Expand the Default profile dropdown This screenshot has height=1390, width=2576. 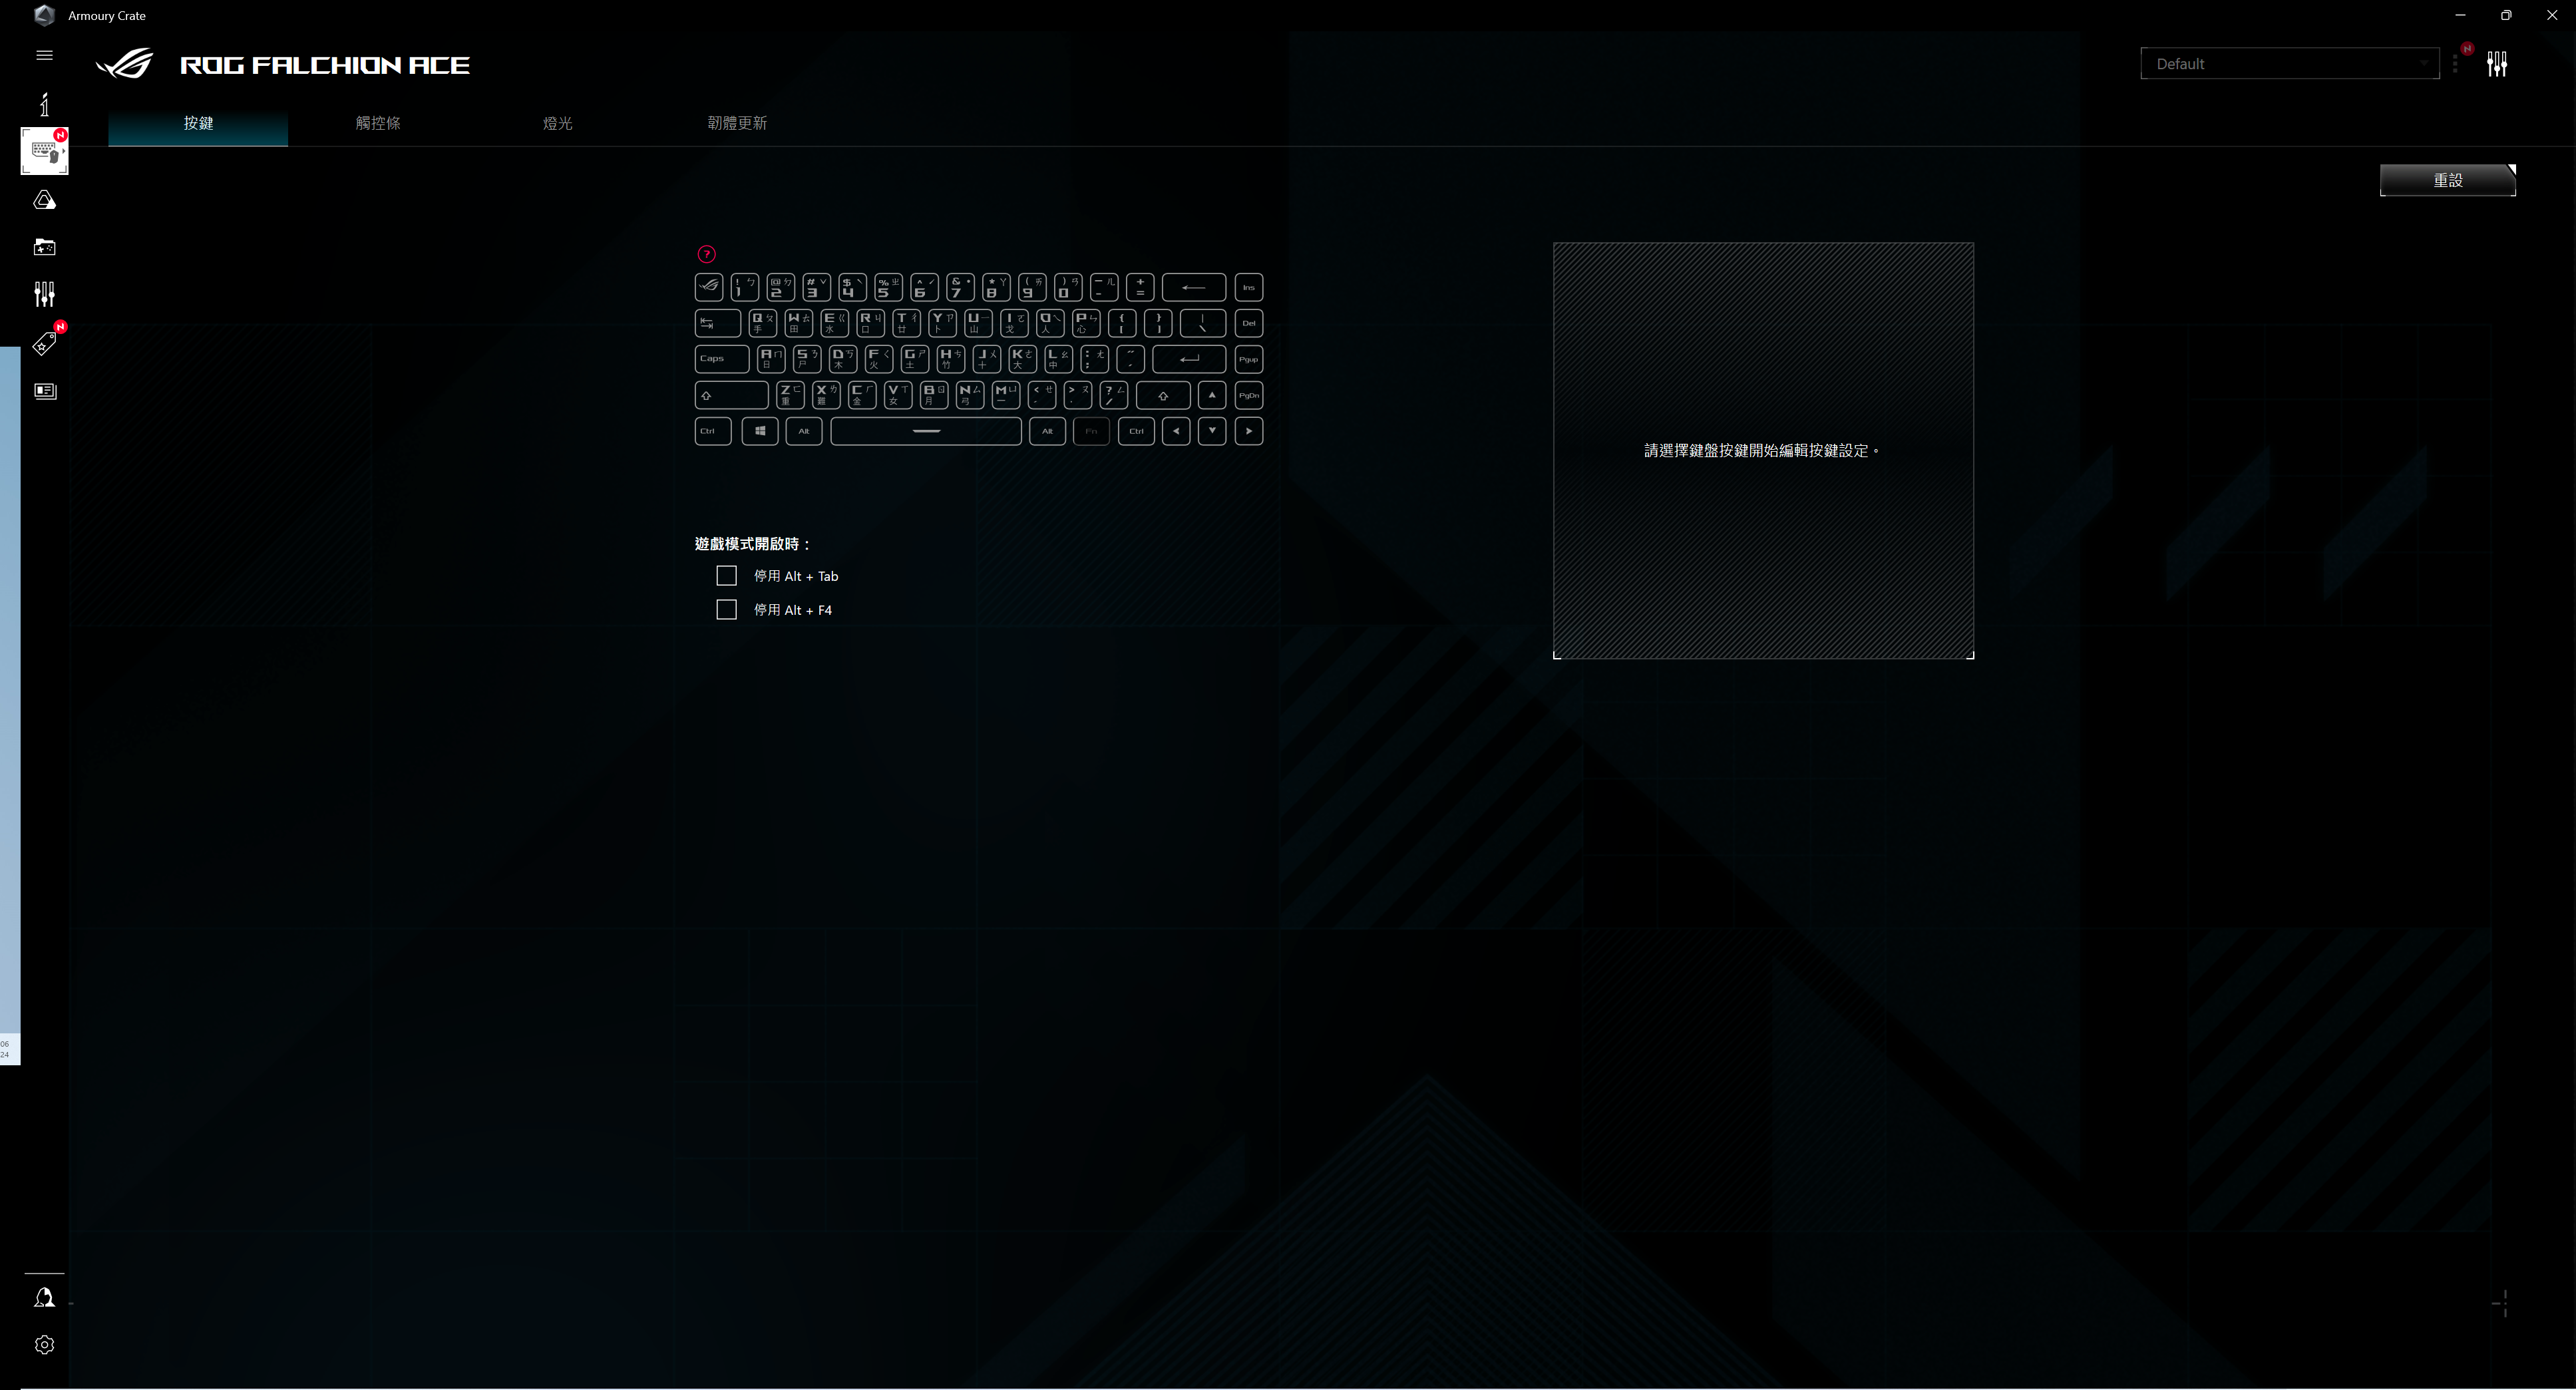pos(2290,64)
